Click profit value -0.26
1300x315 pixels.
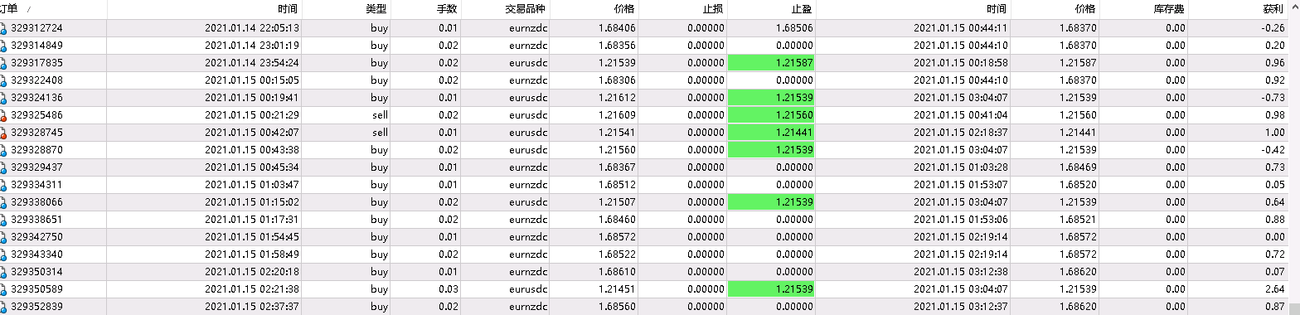[1273, 27]
